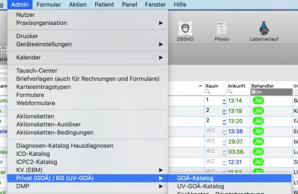Clear the jm filter in Behandler column
Image resolution: width=298 pixels, height=194 pixels.
253,92
